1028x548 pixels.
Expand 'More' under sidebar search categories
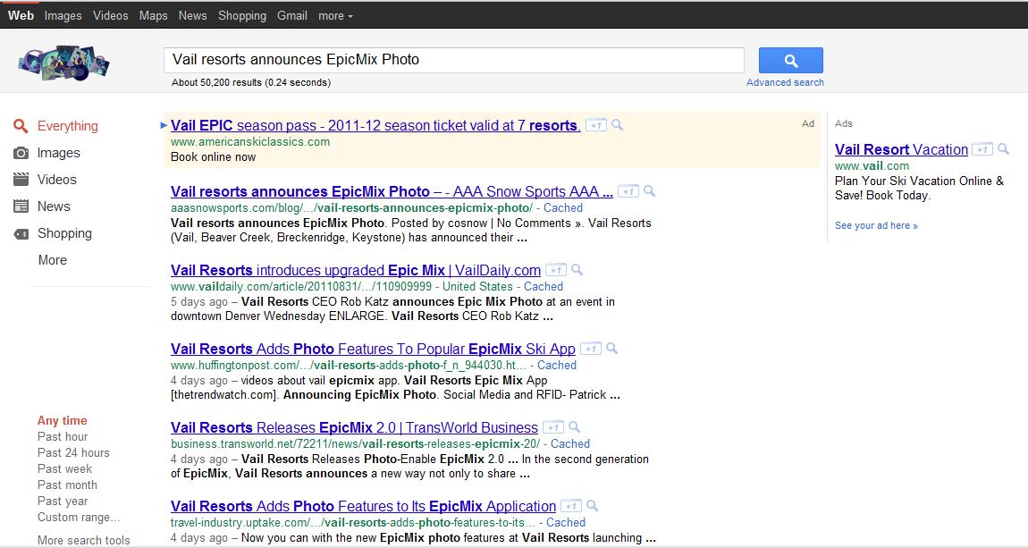tap(53, 260)
